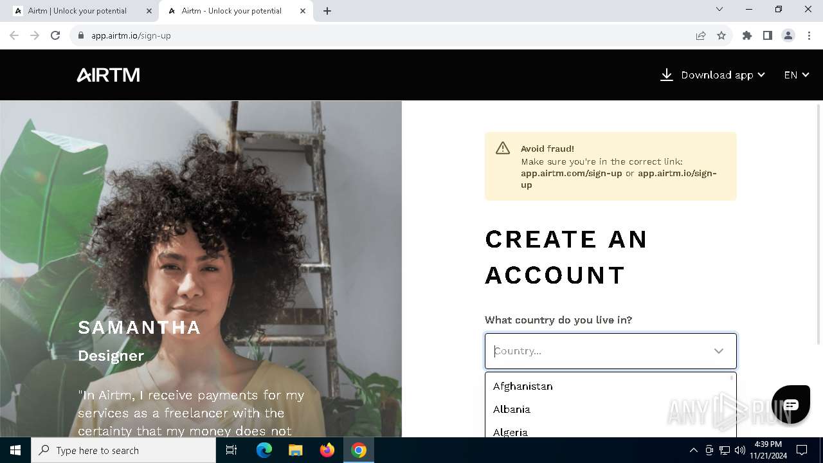Open Windows Start menu

[x=15, y=450]
